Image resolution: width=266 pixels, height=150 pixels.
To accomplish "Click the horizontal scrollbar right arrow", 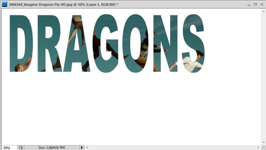I will (259, 148).
